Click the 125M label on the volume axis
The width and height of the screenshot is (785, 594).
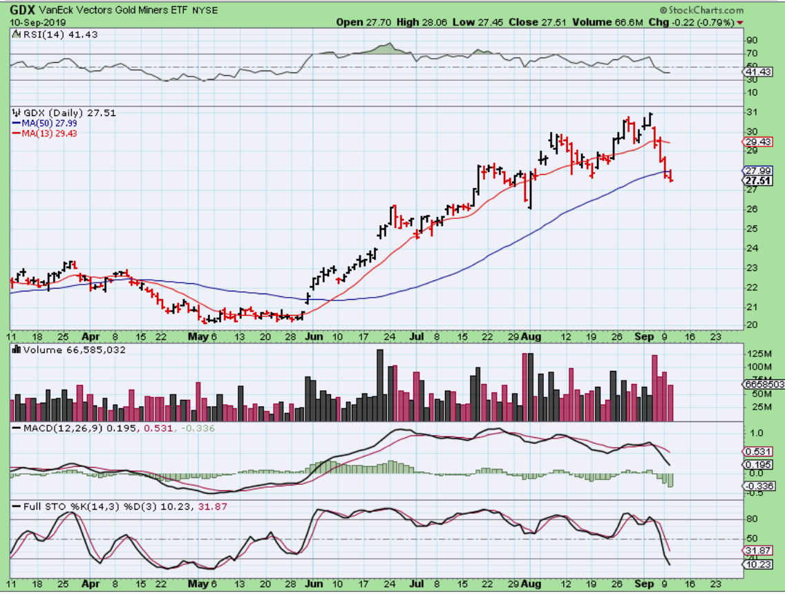coord(759,354)
